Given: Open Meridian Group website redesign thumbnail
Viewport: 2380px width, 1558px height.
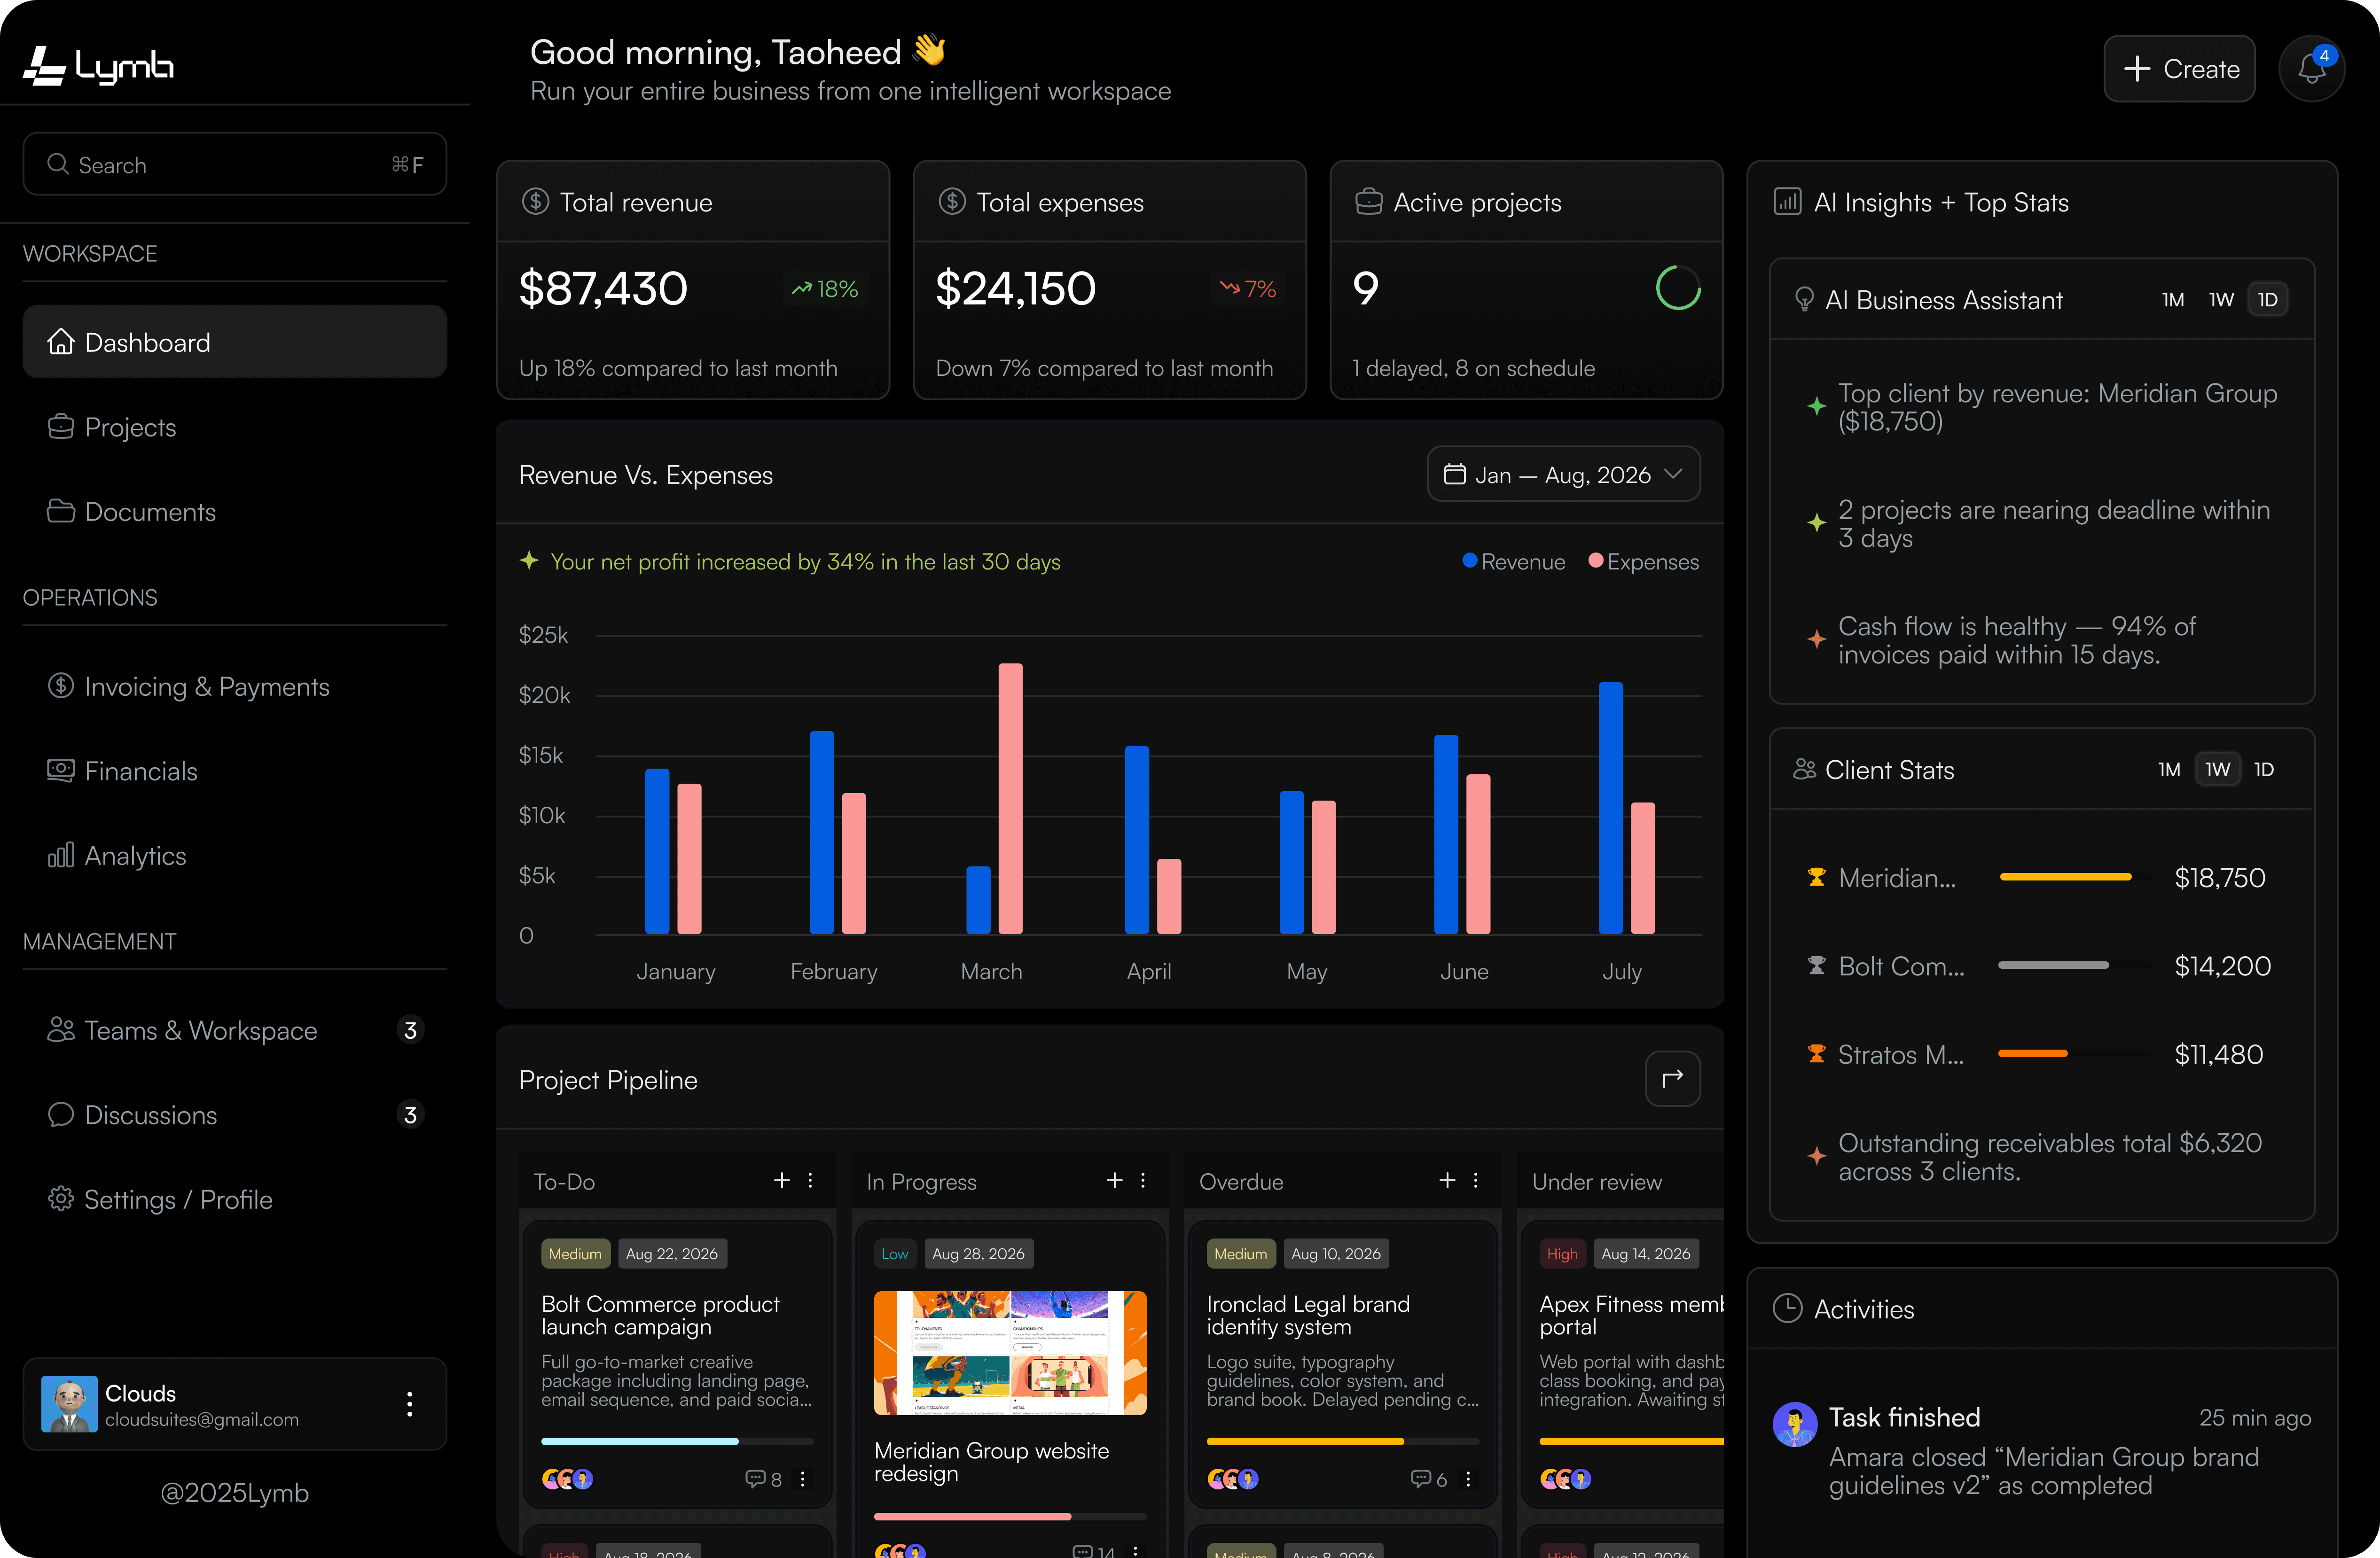Looking at the screenshot, I should (x=1010, y=1352).
